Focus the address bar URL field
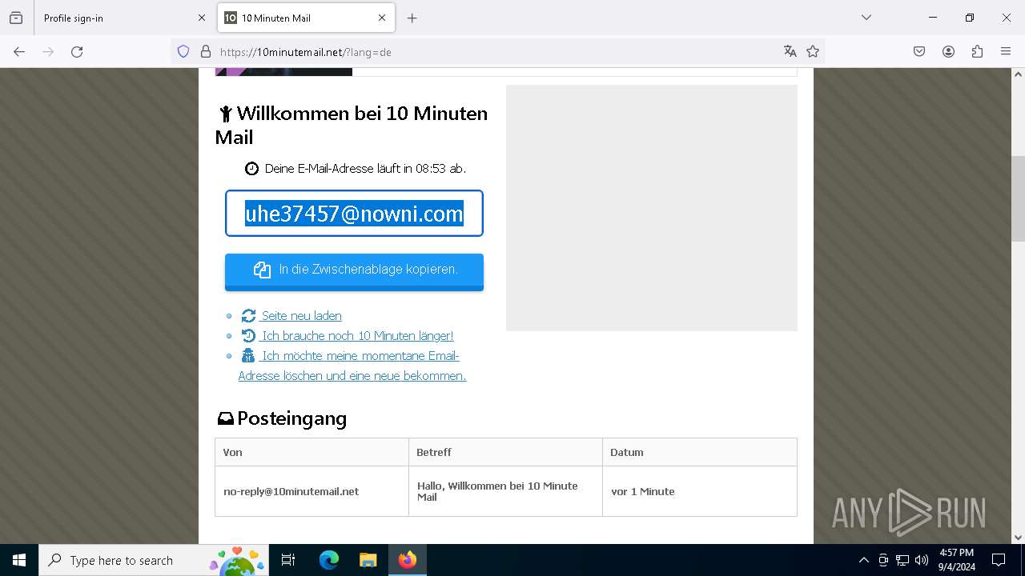The image size is (1025, 576). (x=496, y=52)
